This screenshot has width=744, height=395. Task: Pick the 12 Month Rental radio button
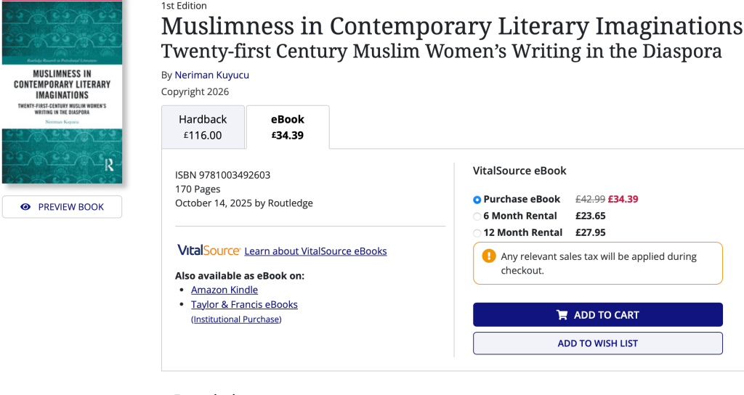click(x=477, y=233)
